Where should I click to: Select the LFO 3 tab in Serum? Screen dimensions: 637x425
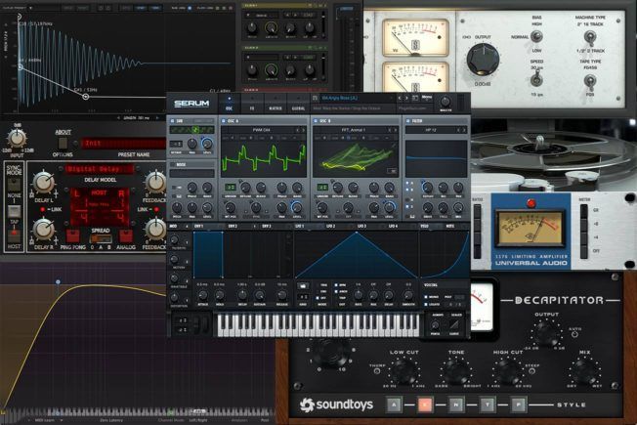[x=361, y=226]
